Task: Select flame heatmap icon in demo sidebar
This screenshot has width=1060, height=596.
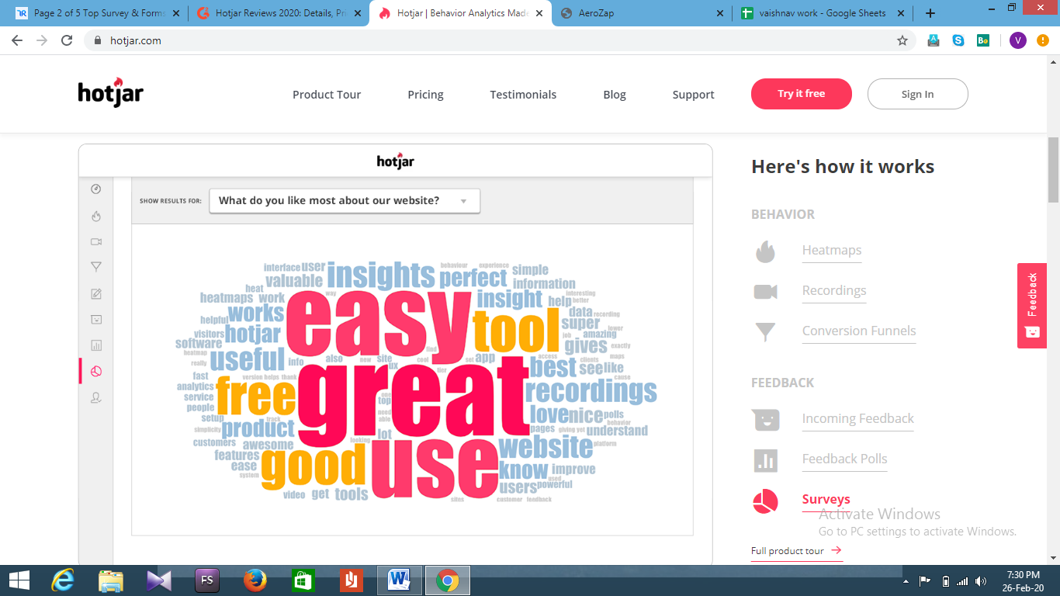Action: (96, 216)
